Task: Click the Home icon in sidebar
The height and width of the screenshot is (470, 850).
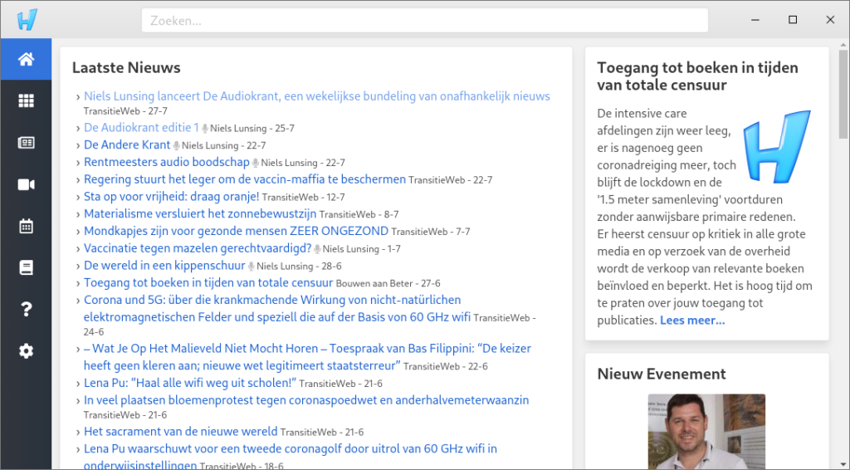Action: pyautogui.click(x=26, y=59)
